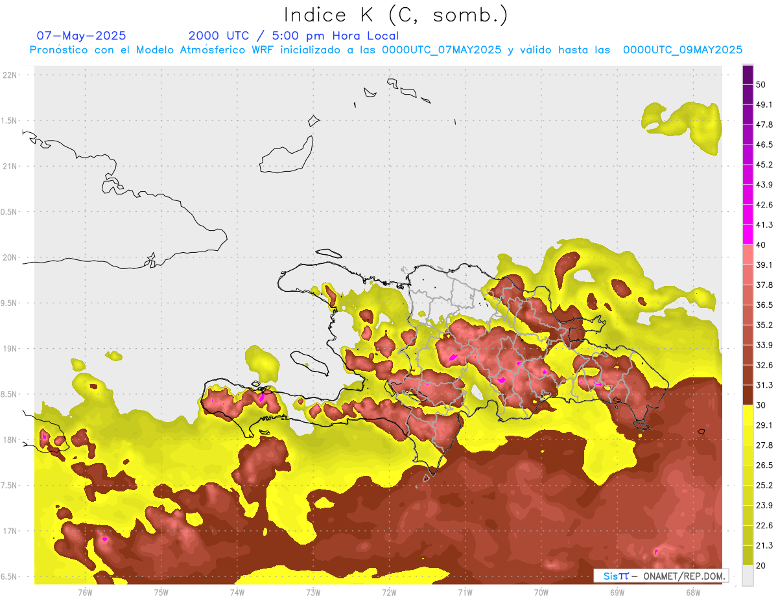Click the '41.3' colorbar value
The image size is (778, 601).
[x=764, y=225]
